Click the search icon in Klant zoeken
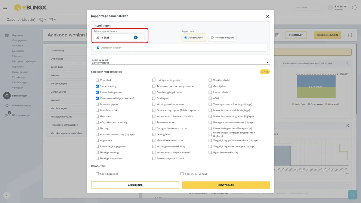 click(321, 8)
